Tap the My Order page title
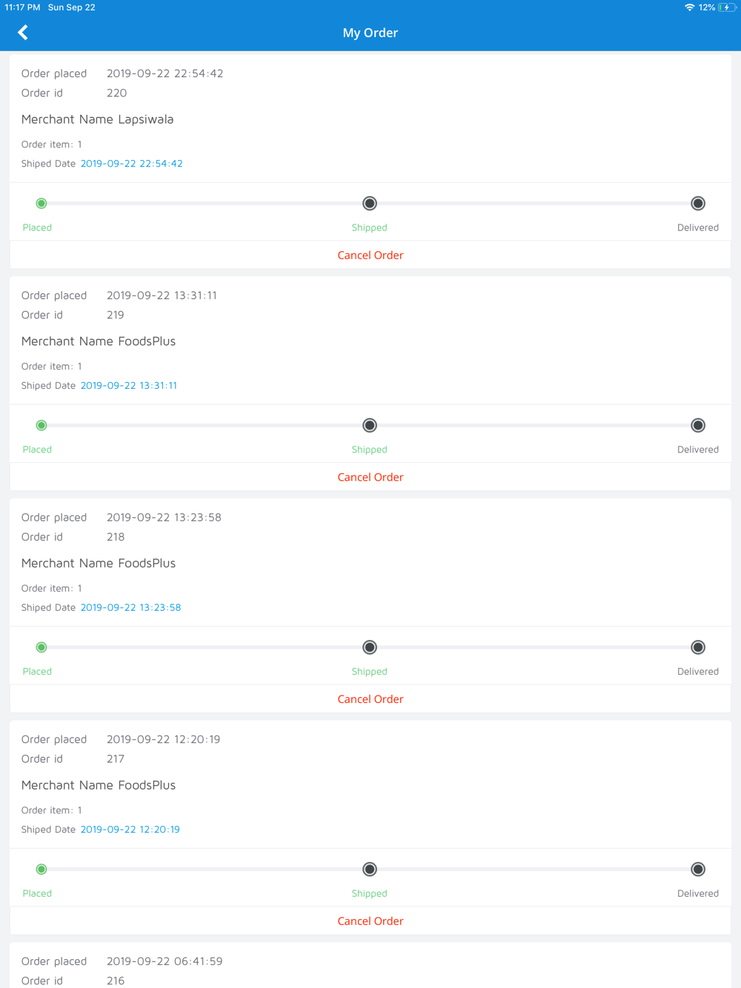The width and height of the screenshot is (741, 988). coord(370,33)
